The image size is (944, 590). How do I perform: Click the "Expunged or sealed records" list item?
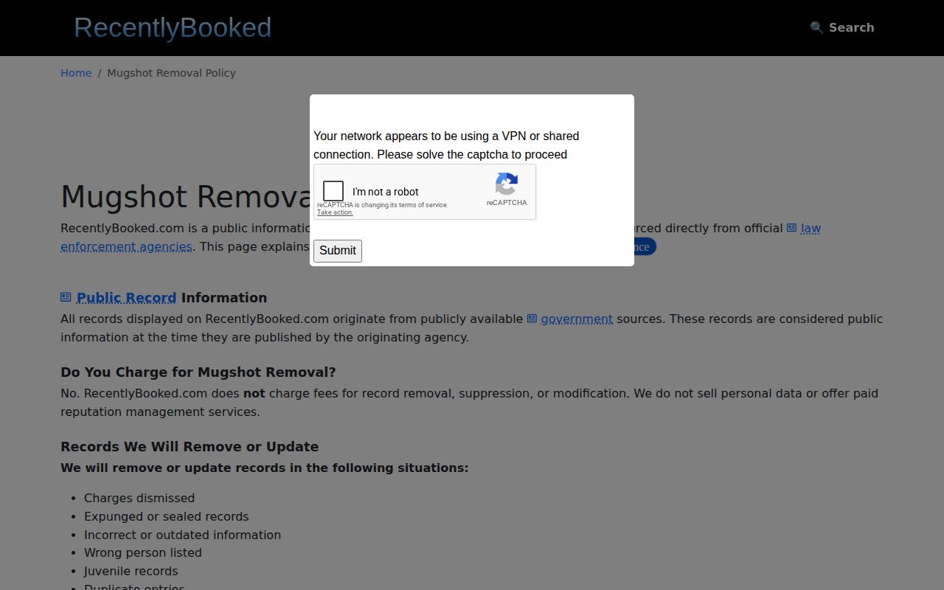tap(166, 517)
